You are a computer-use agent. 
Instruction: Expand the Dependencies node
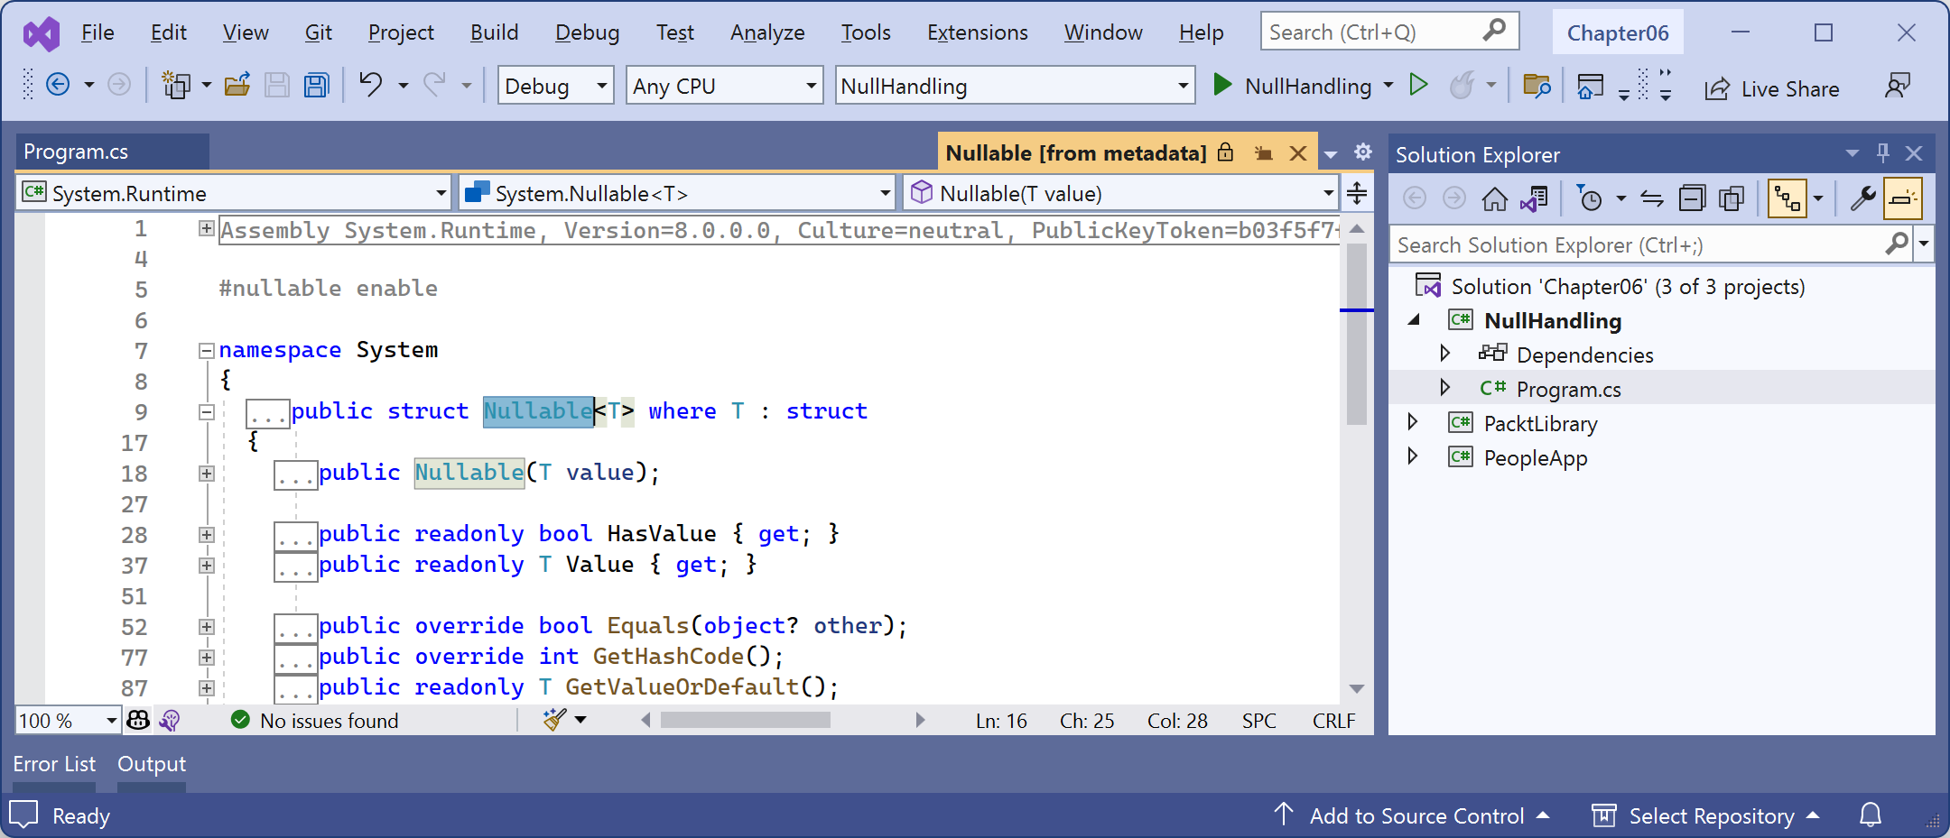tap(1445, 353)
